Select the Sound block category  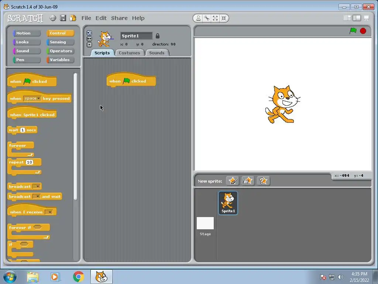(x=27, y=51)
